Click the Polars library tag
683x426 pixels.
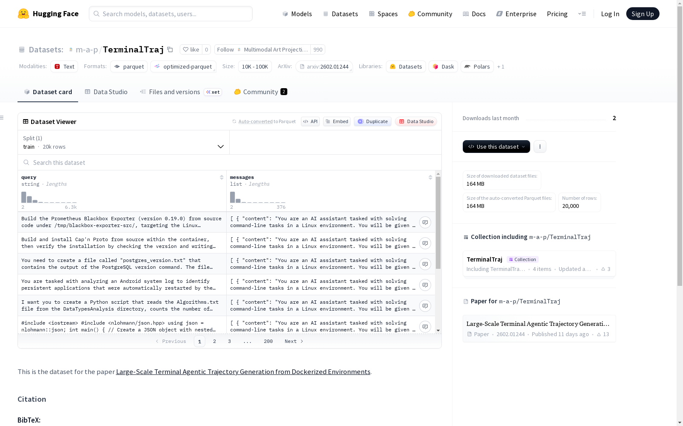477,66
